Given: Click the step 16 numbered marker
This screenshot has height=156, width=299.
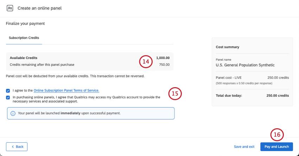Looking at the screenshot, I should tap(277, 135).
